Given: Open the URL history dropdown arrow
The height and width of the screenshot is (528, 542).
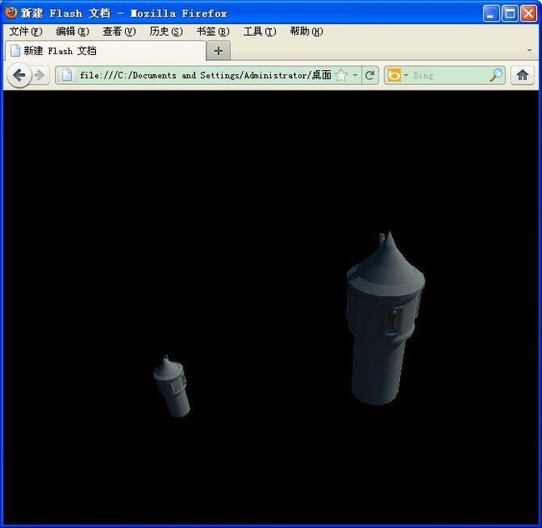Looking at the screenshot, I should 355,75.
